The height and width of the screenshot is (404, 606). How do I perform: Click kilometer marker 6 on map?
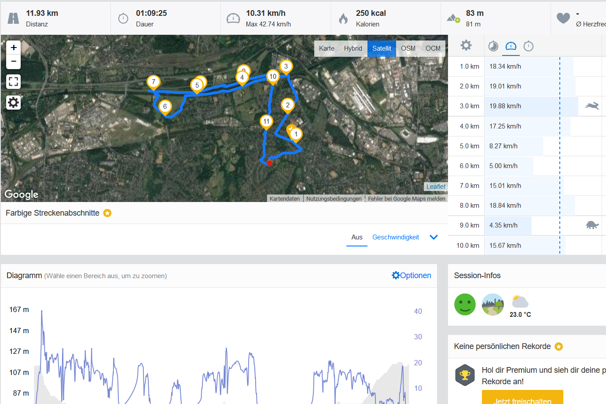tap(165, 107)
